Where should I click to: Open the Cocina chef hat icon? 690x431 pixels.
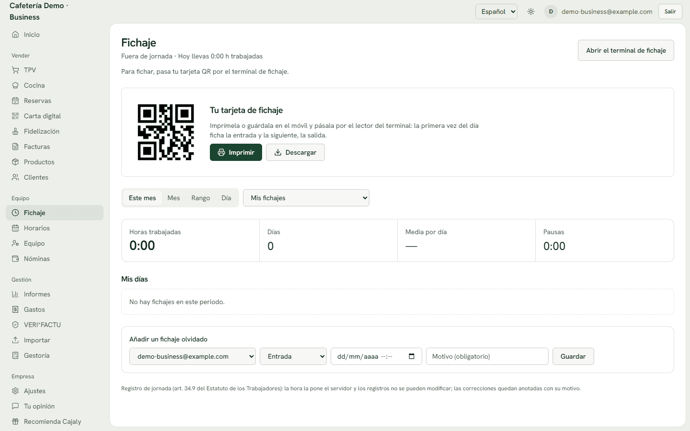(15, 85)
